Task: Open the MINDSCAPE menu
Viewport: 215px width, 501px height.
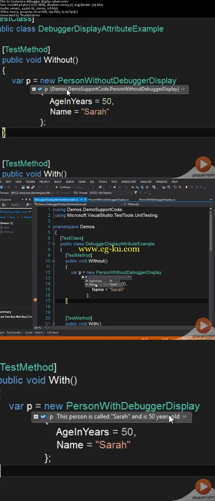Action: [x=128, y=182]
